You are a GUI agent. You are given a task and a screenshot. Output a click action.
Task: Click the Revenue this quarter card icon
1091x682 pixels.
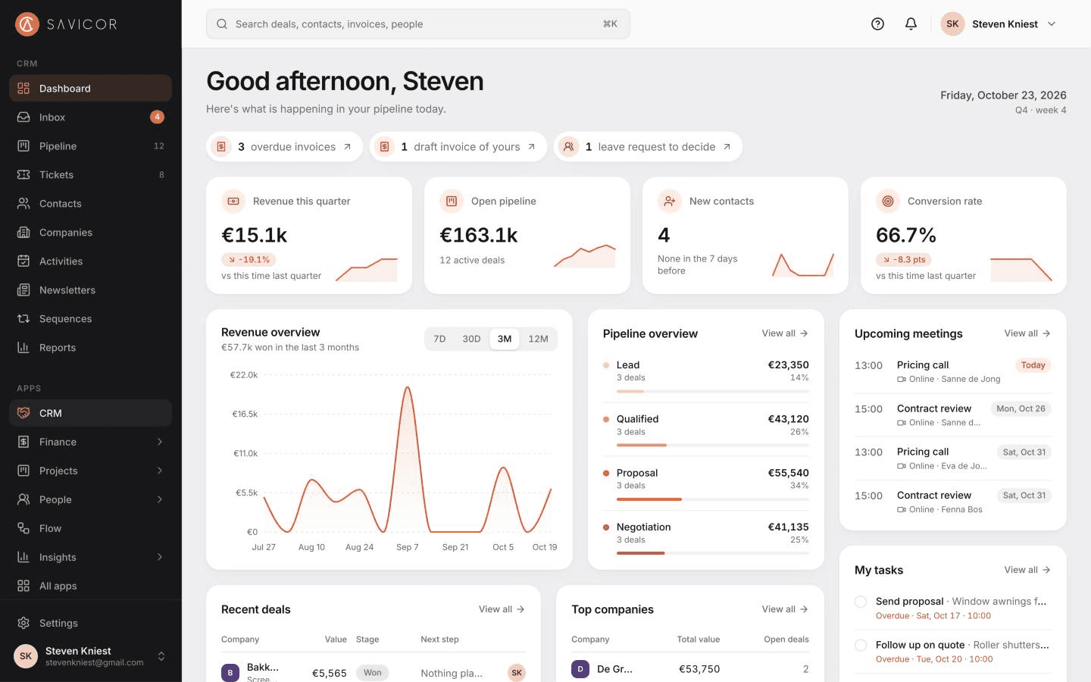(233, 202)
